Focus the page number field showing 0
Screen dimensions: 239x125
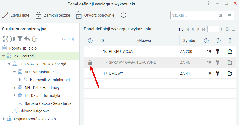213,29
